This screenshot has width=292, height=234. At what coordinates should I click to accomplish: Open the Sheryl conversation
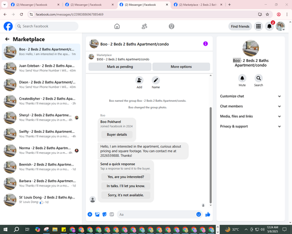click(41, 118)
